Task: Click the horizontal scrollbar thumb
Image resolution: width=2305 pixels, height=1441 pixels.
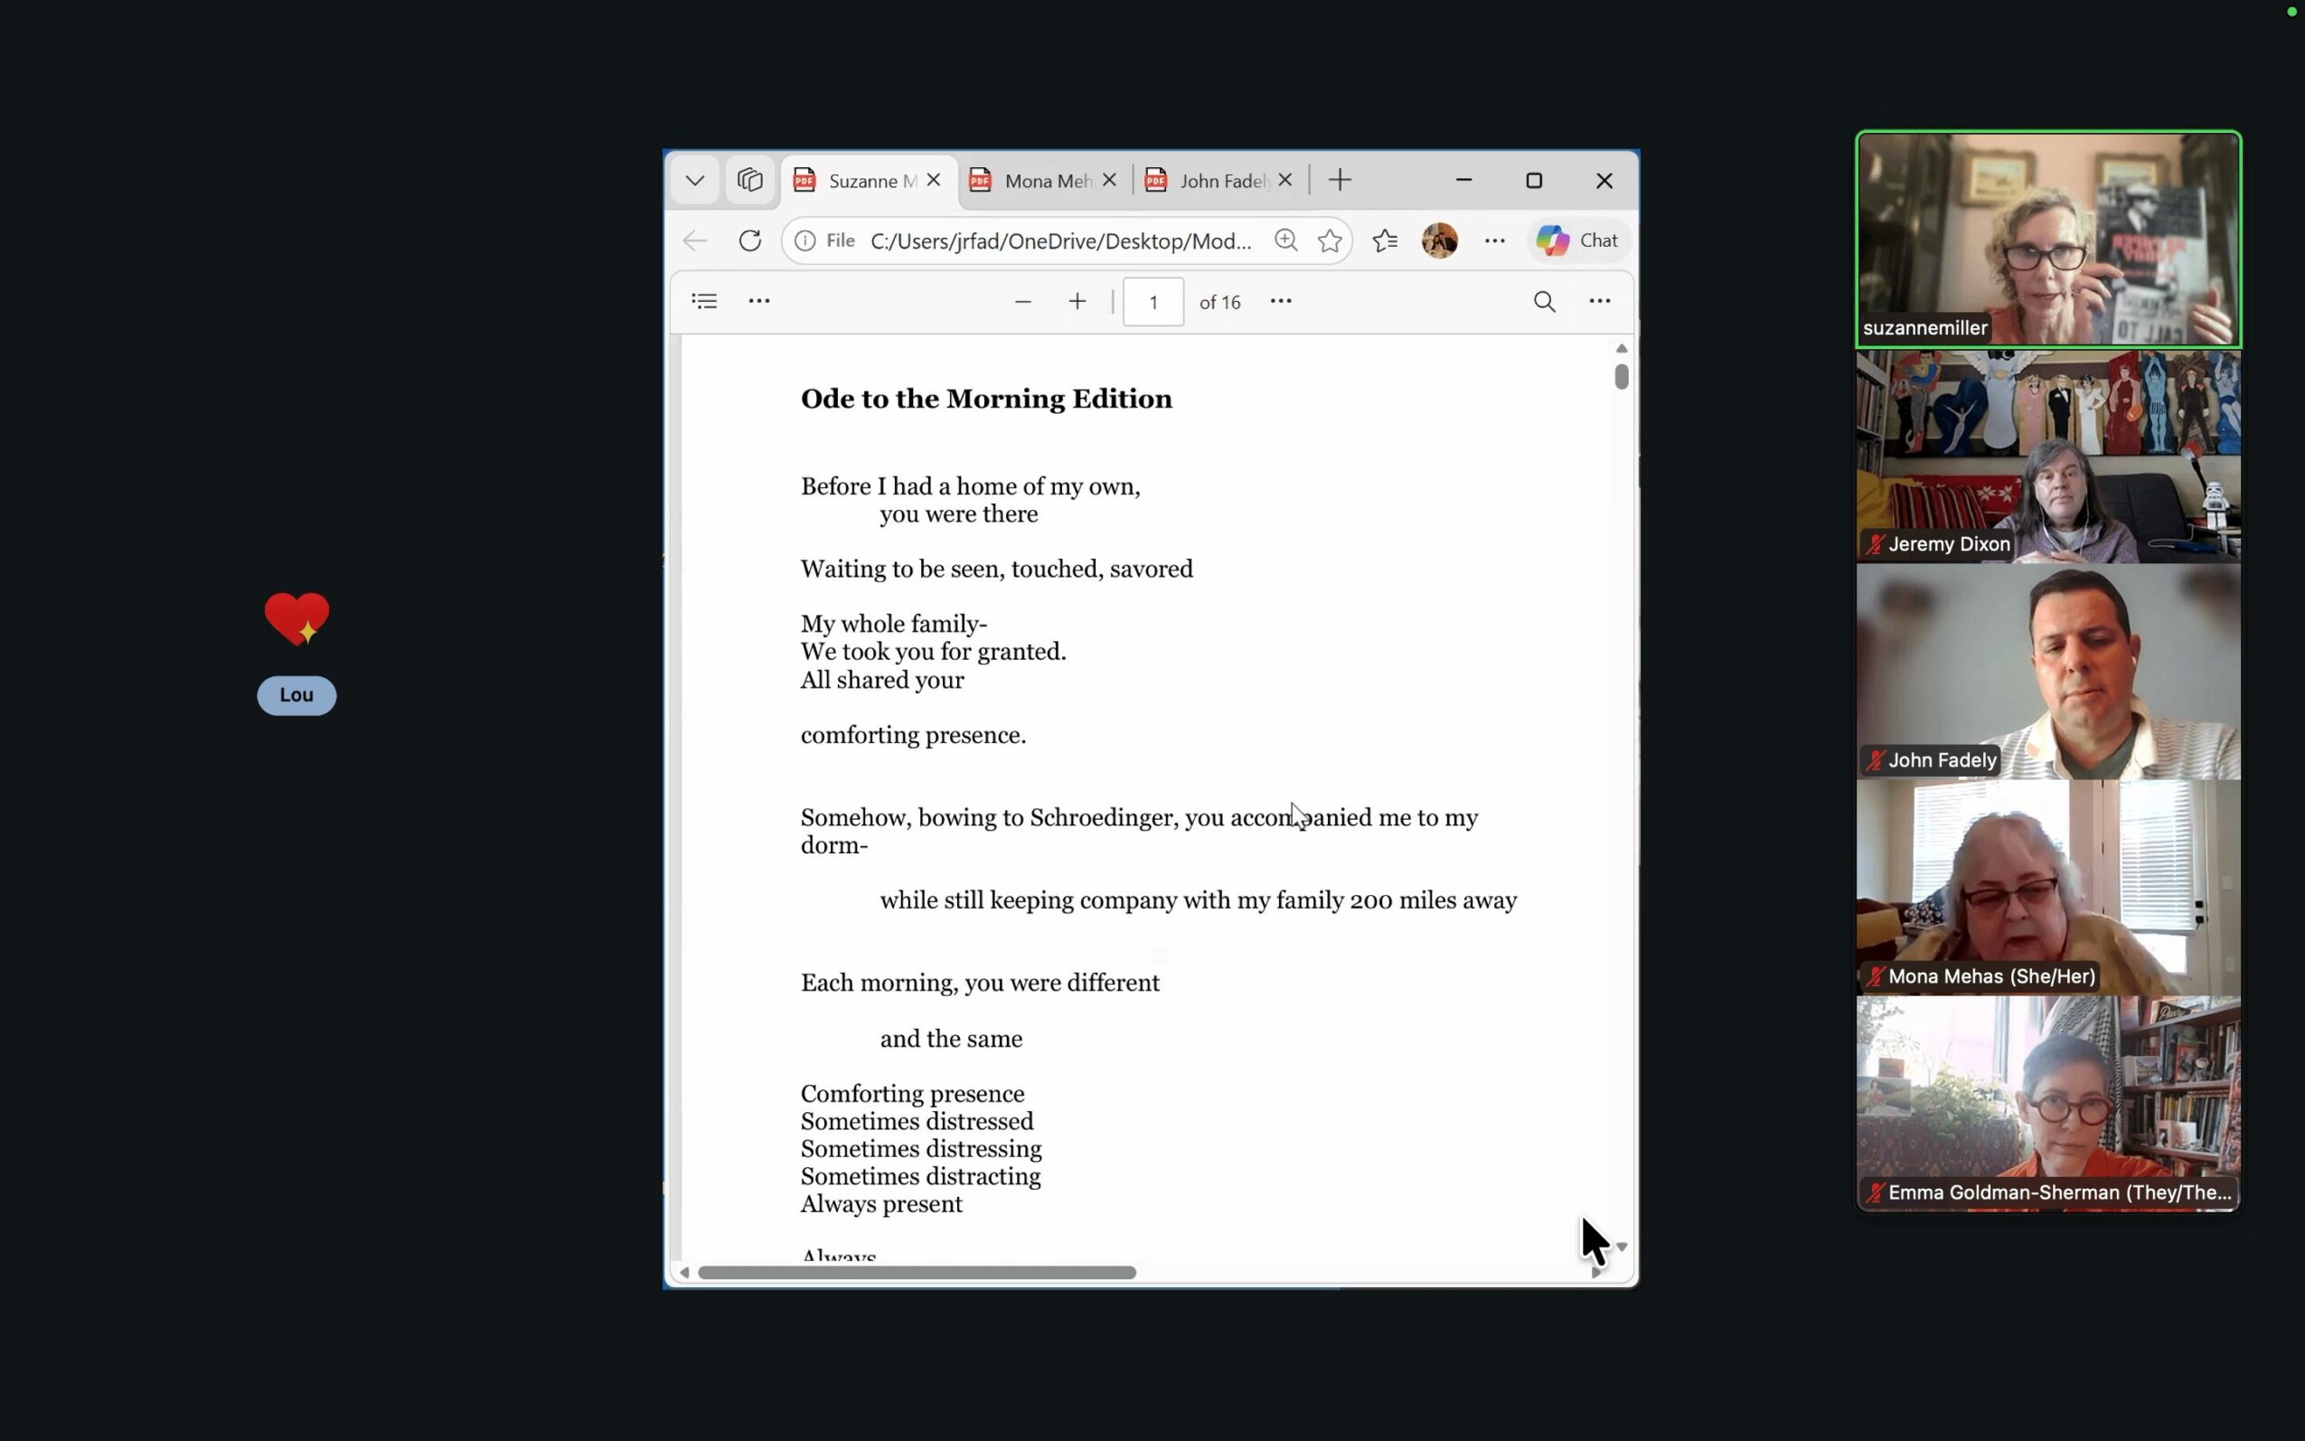Action: point(916,1272)
